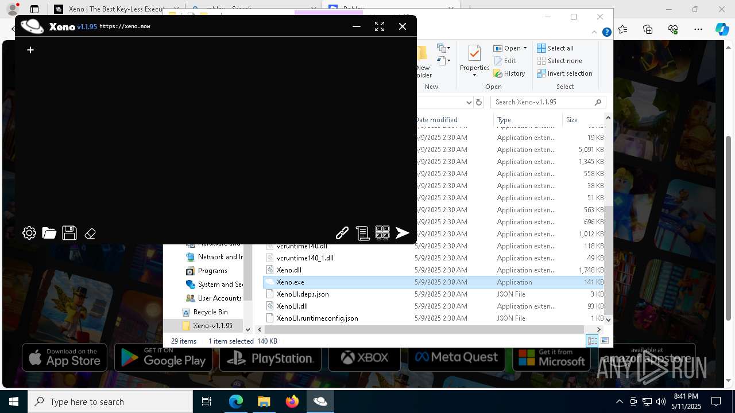This screenshot has height=413, width=735.
Task: Switch to Xeno browser tab in Edge
Action: (x=109, y=9)
